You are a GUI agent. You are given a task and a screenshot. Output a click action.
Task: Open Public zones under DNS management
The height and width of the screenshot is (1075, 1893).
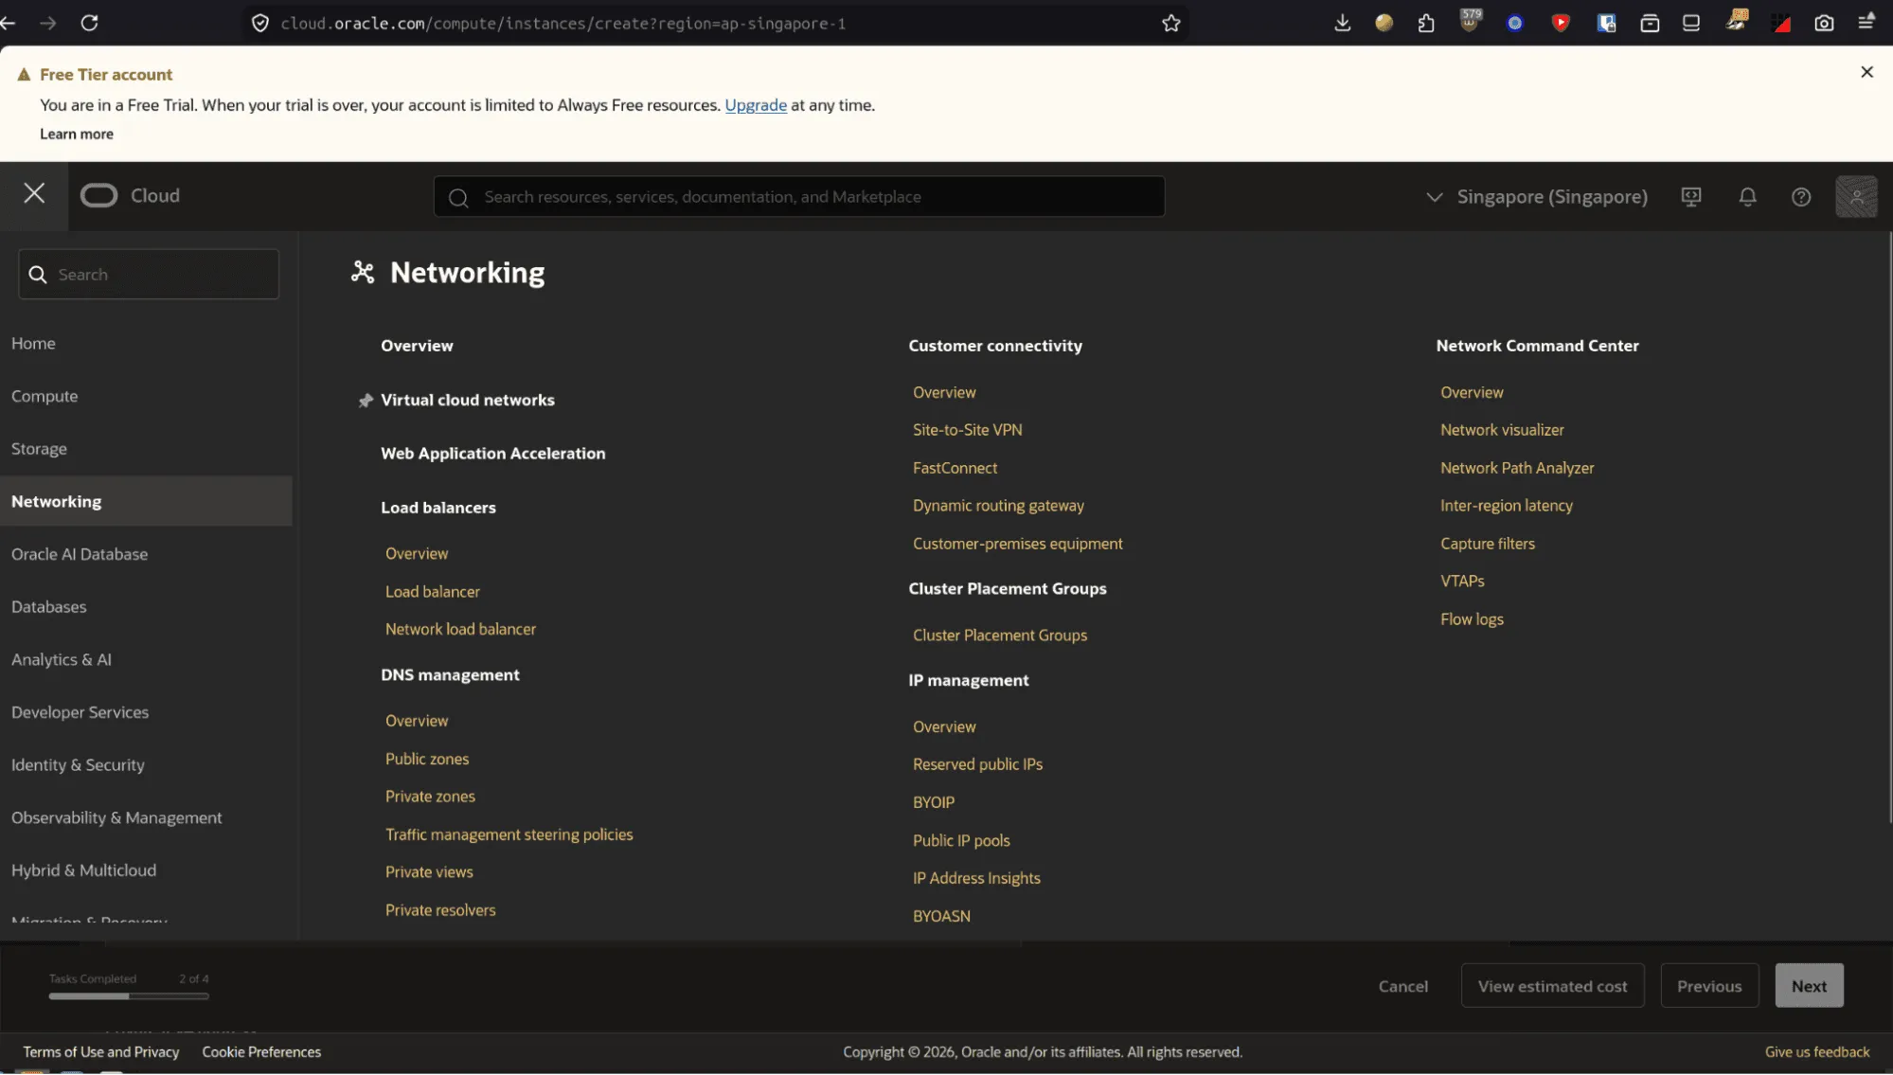(x=426, y=760)
